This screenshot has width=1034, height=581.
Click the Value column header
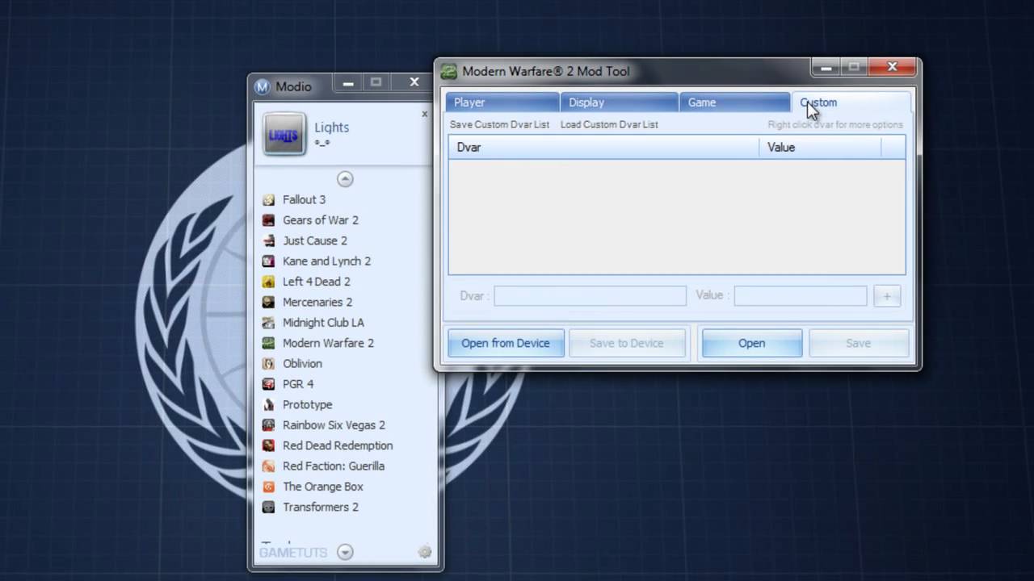820,147
